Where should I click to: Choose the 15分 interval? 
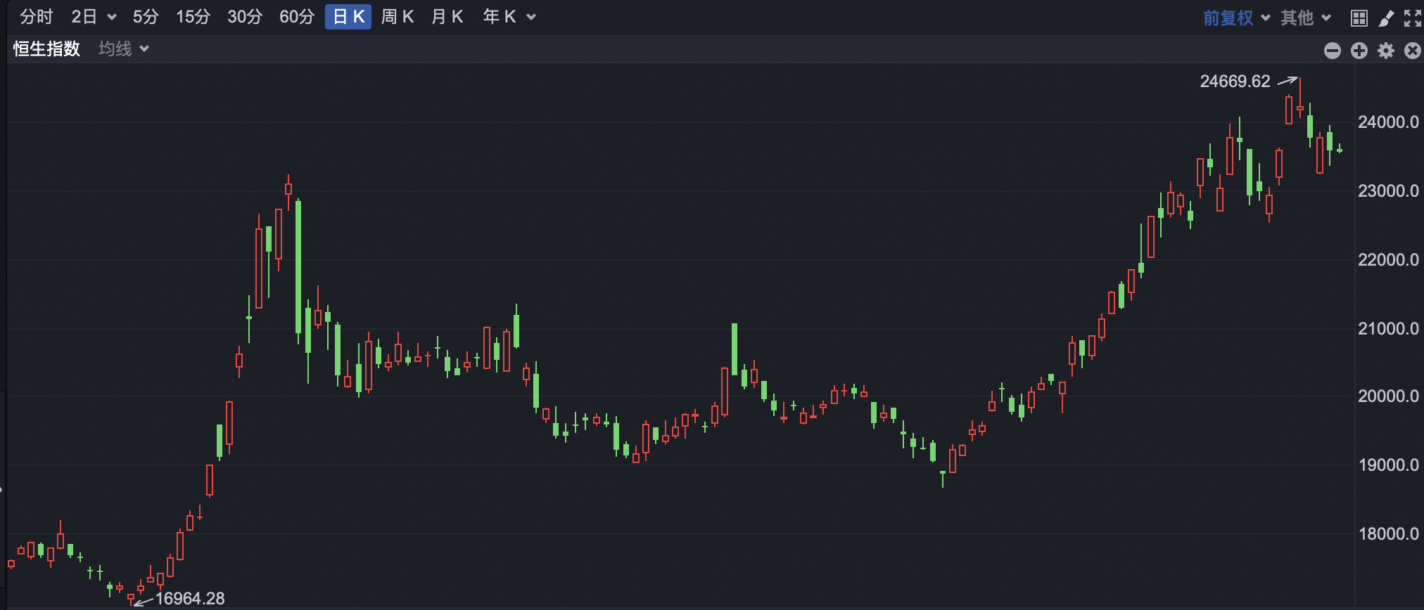pos(193,17)
